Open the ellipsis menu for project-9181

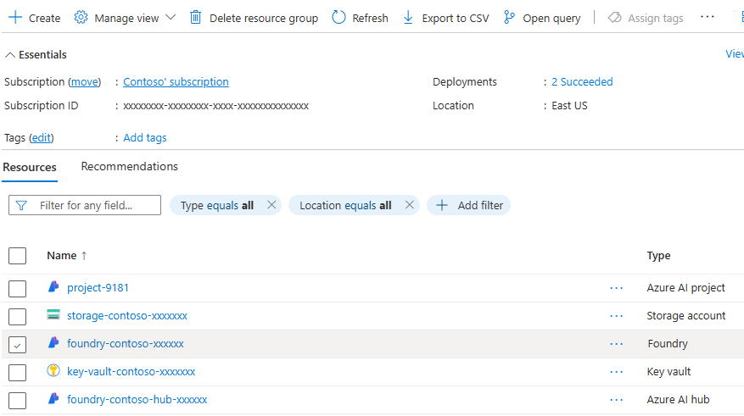pyautogui.click(x=617, y=288)
